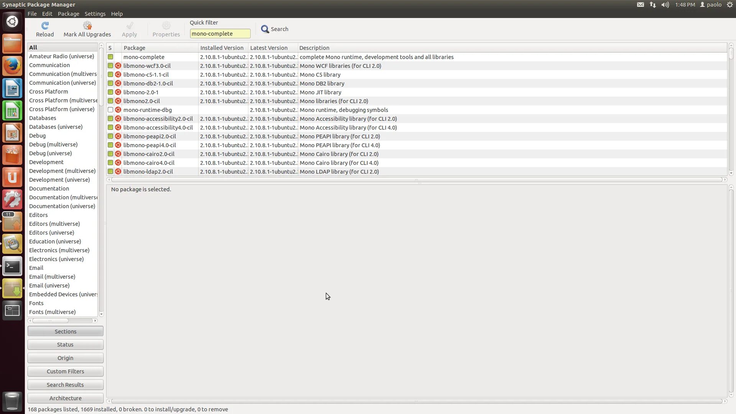The width and height of the screenshot is (736, 414).
Task: Sort by S status column header
Action: 110,48
